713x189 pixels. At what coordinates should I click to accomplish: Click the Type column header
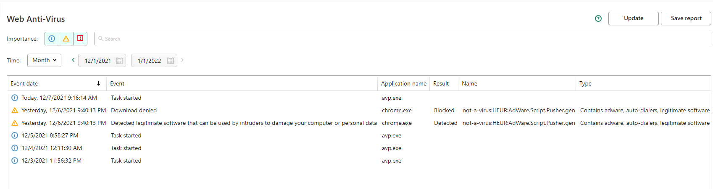tap(585, 83)
